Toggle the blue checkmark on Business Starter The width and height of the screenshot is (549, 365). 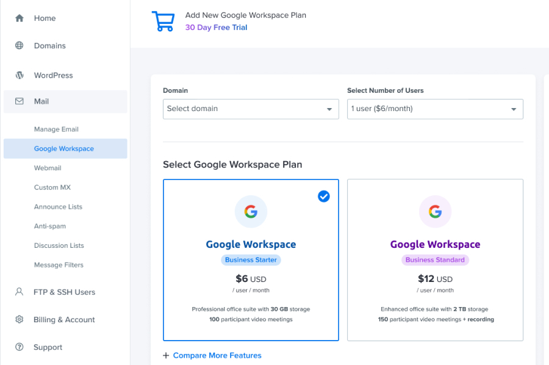(x=324, y=196)
